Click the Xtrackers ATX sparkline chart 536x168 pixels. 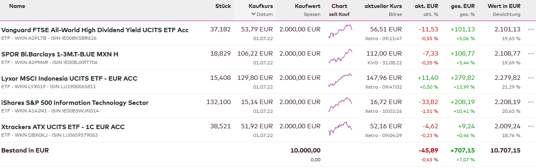[340, 129]
